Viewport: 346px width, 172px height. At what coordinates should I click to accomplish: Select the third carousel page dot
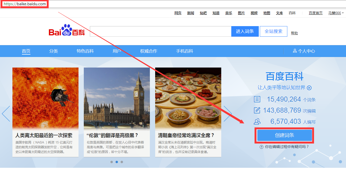(x=122, y=162)
